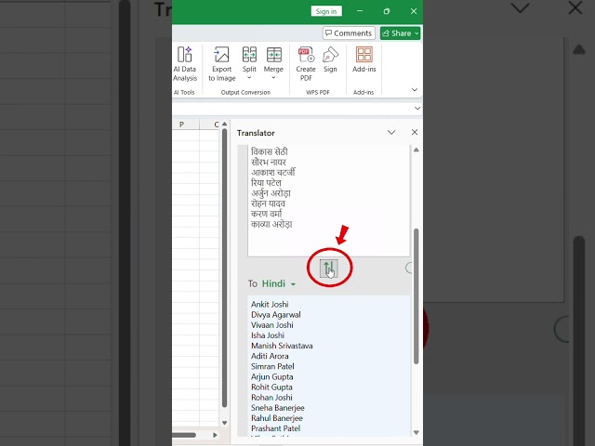The height and width of the screenshot is (446, 595).
Task: Click translated name Vivaan Joshi
Action: [x=272, y=325]
